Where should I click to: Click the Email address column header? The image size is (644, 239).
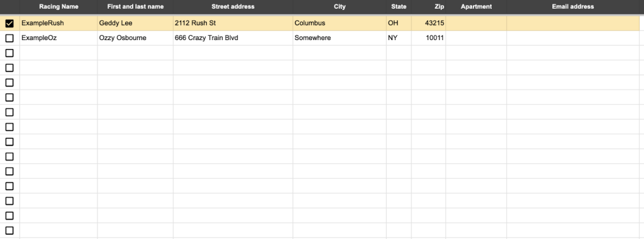(x=572, y=6)
